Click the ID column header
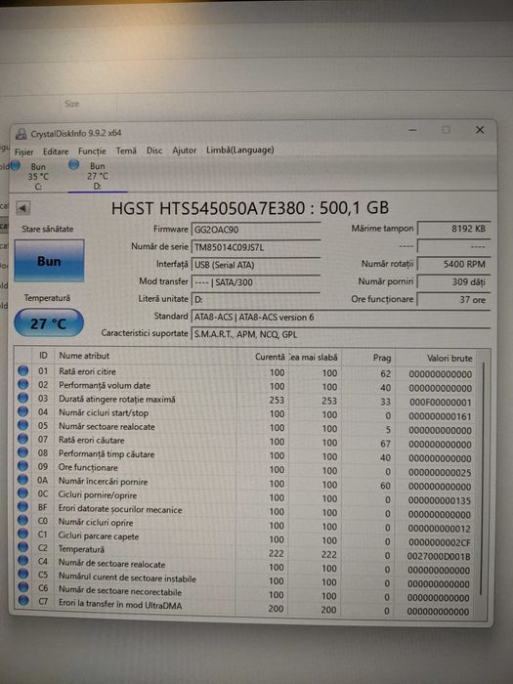This screenshot has width=513, height=684. point(43,356)
